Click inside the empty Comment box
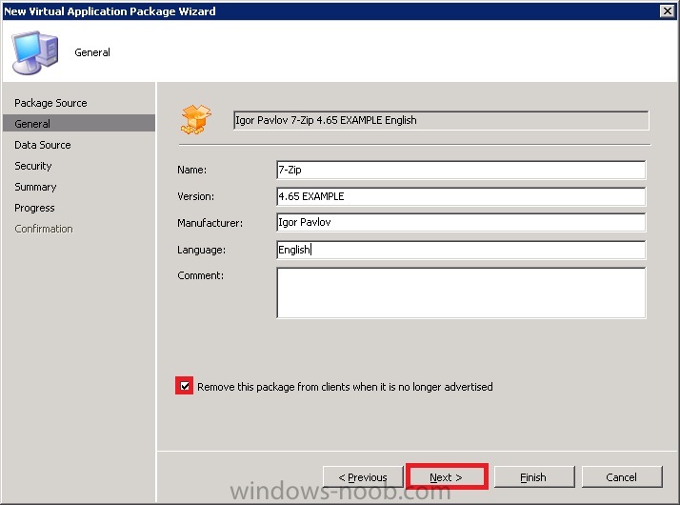Screen dimensions: 680x505 (x=461, y=293)
